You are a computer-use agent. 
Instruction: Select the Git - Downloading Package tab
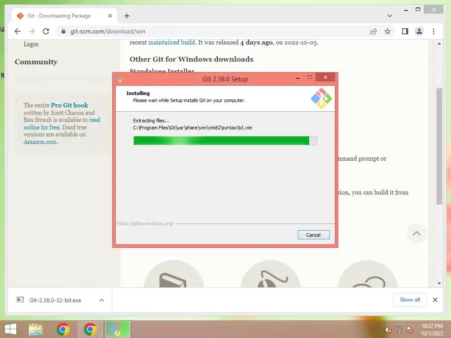pyautogui.click(x=64, y=16)
